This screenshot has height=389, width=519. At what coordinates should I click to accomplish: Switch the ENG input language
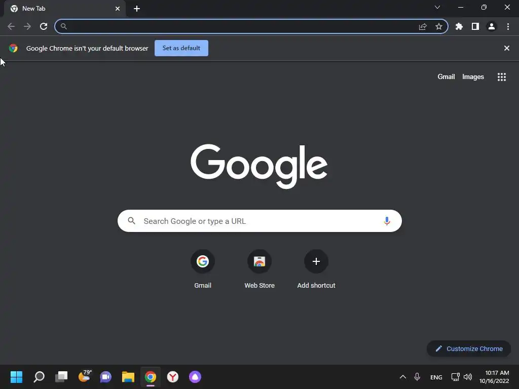pos(436,377)
